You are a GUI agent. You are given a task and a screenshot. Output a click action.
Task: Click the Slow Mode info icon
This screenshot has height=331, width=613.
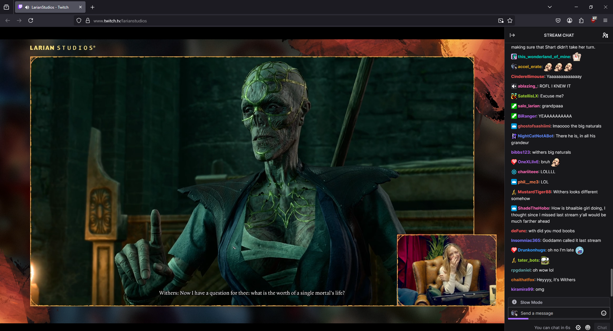point(514,302)
